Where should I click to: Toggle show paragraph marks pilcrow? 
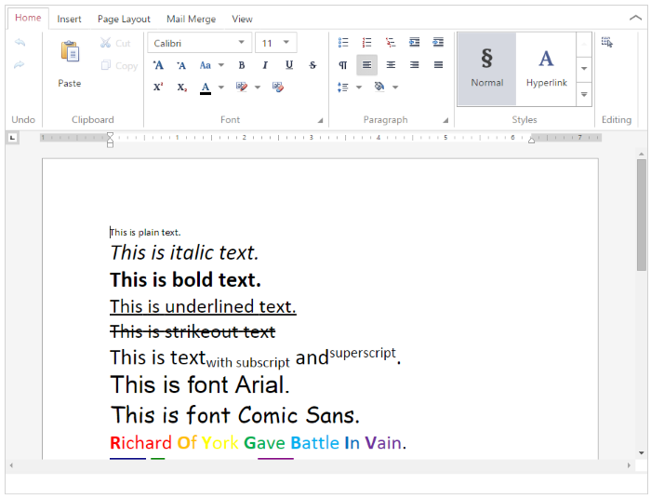click(x=343, y=65)
